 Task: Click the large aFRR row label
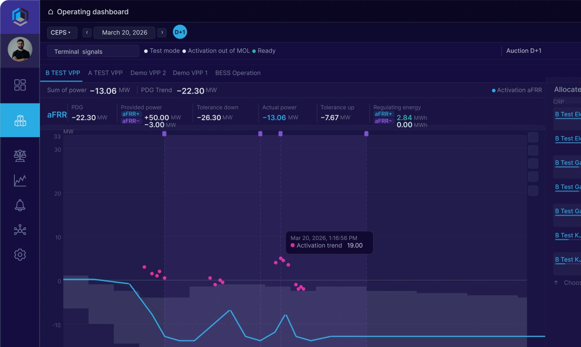coord(57,115)
